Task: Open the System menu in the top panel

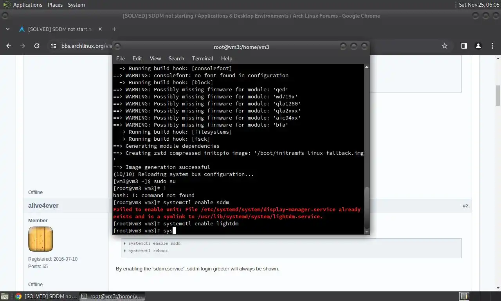Action: point(76,5)
